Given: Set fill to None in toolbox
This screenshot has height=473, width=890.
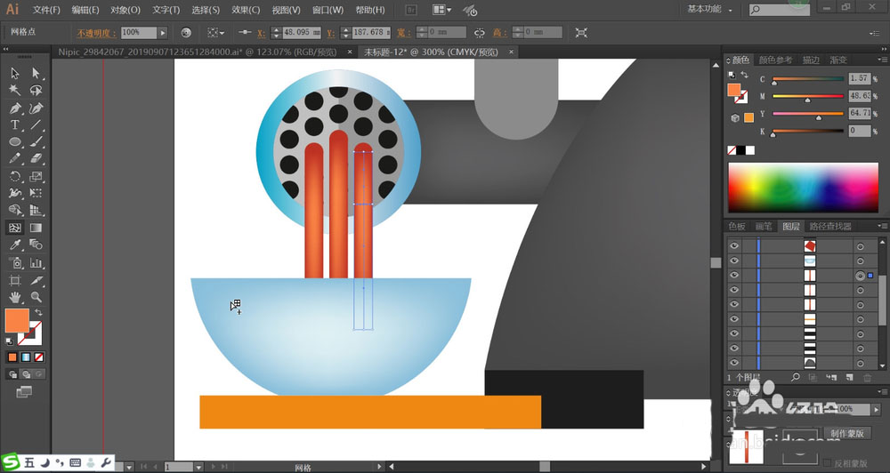Looking at the screenshot, I should (x=39, y=357).
